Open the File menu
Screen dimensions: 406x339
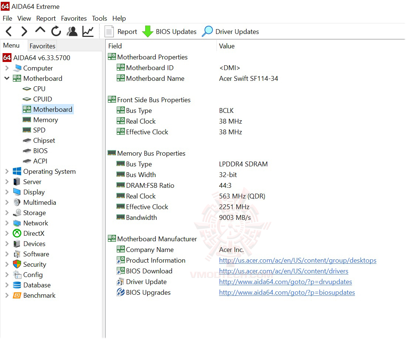pos(7,18)
